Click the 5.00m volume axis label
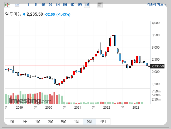This screenshot has height=129, width=171. (x=156, y=95)
